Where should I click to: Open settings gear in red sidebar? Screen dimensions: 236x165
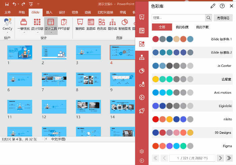coord(142,151)
